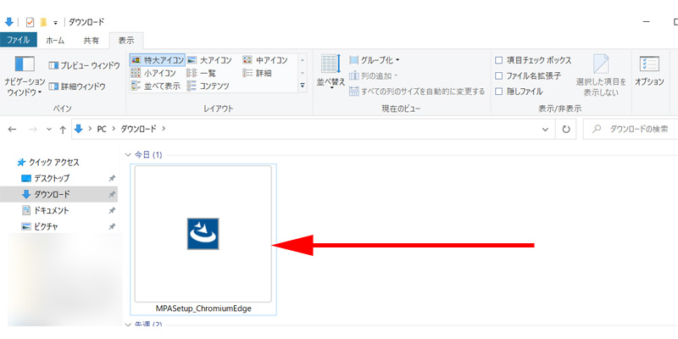
Task: Open Options (オプション)
Action: (649, 71)
